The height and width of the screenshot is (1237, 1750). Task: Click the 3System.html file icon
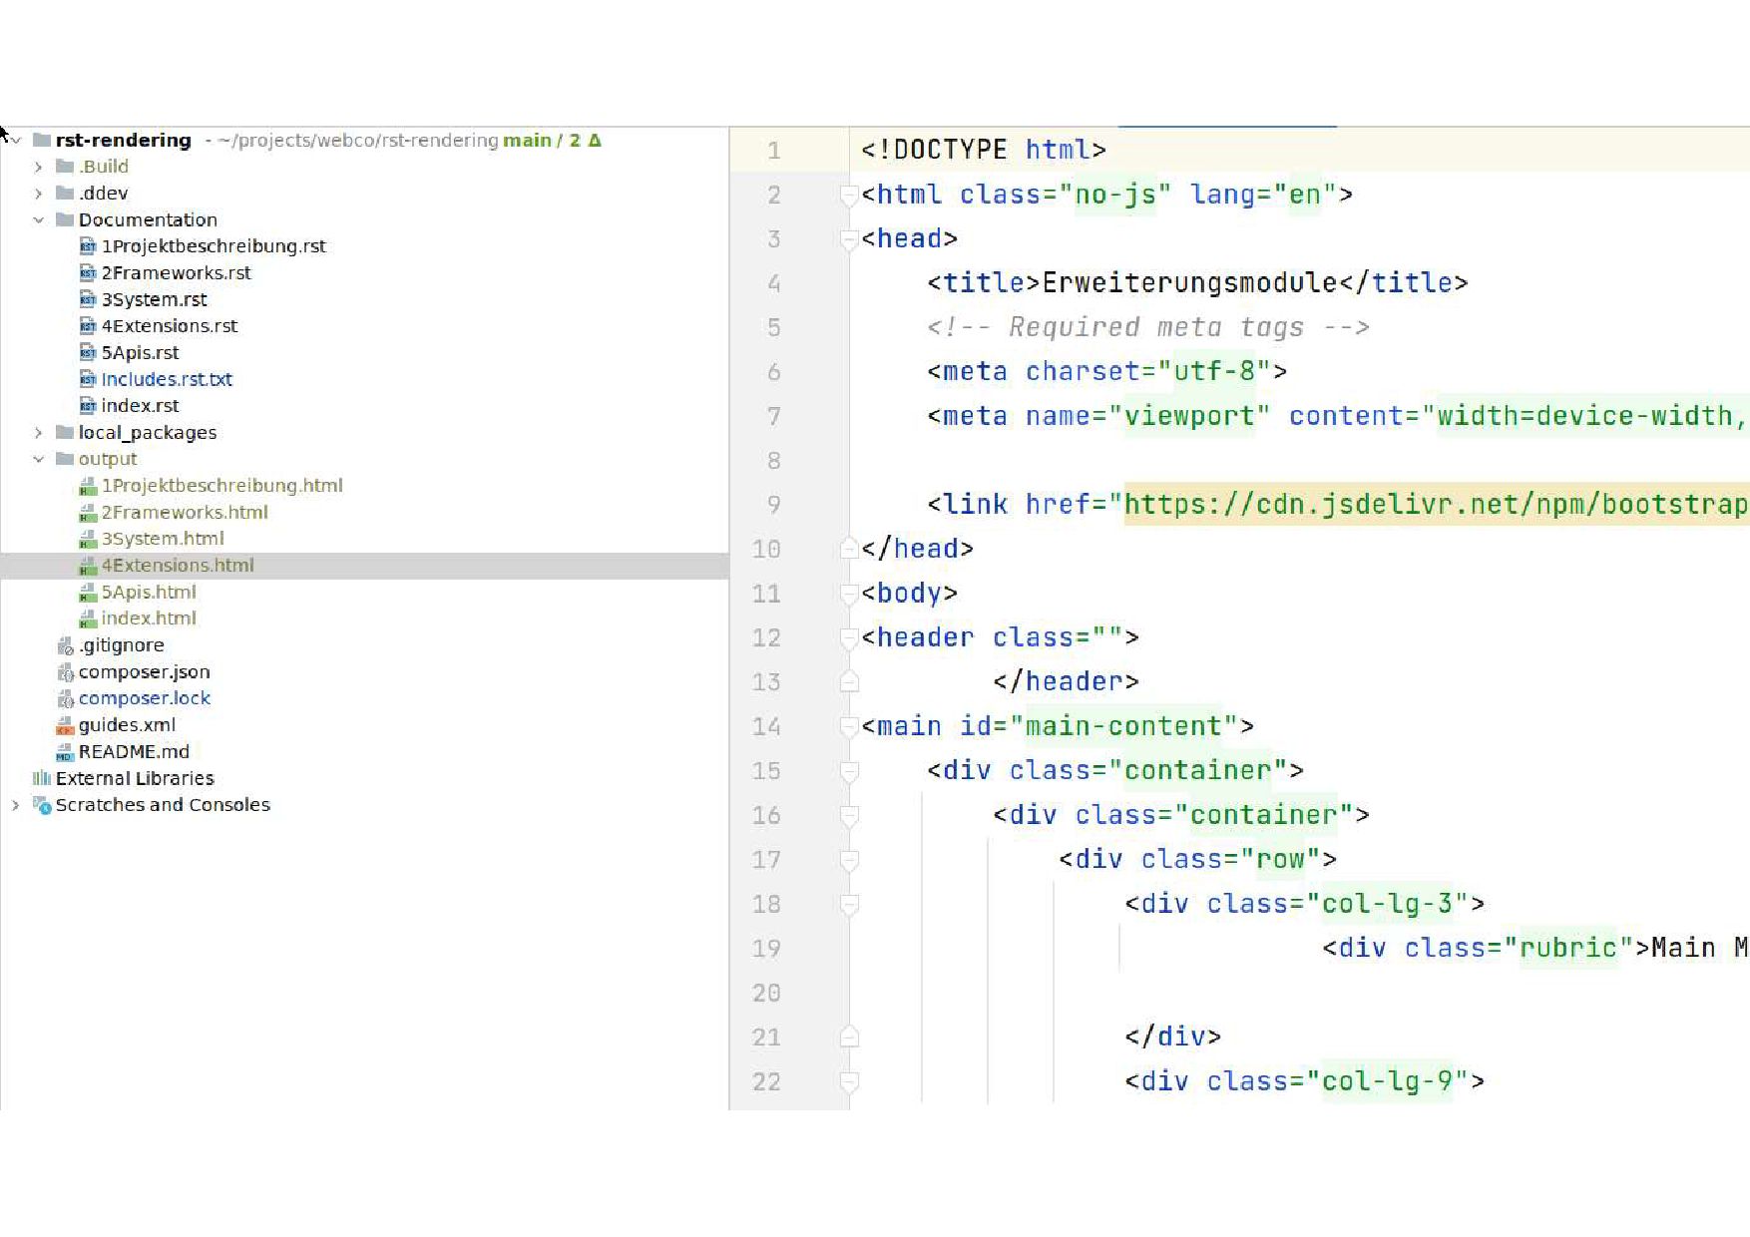pyautogui.click(x=88, y=539)
